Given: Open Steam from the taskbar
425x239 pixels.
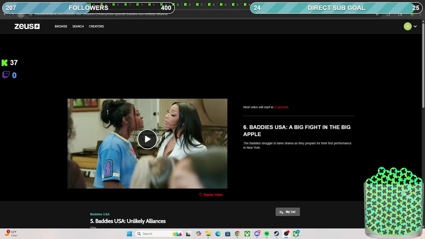Looking at the screenshot, I should [276, 234].
